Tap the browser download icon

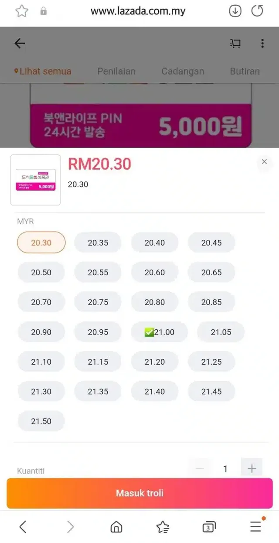(x=235, y=11)
